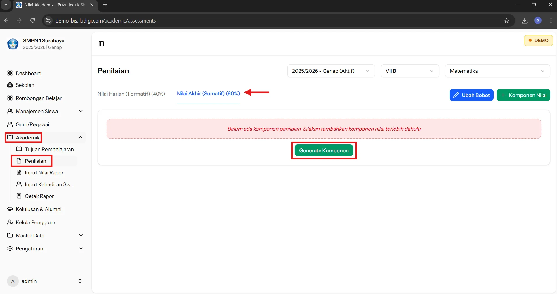The height and width of the screenshot is (294, 557).
Task: Click the SMPN 1 Surabaya school logo
Action: click(13, 44)
